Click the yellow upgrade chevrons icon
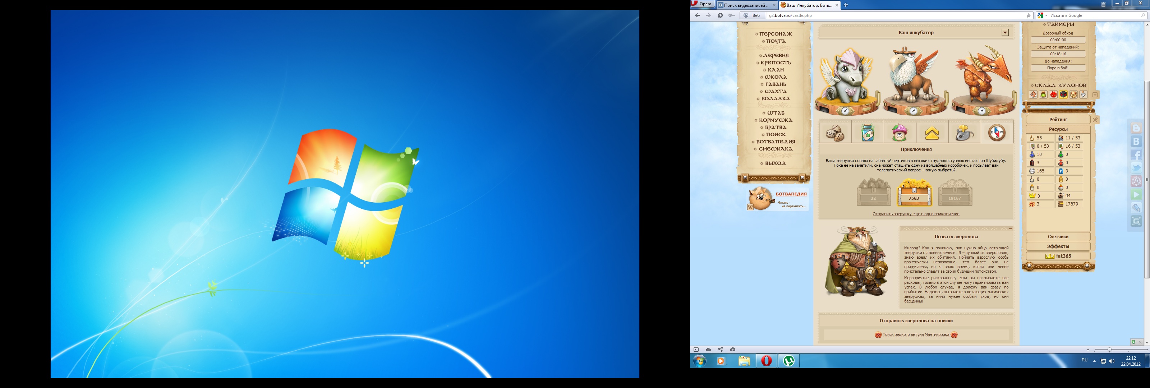This screenshot has width=1150, height=388. tap(932, 133)
